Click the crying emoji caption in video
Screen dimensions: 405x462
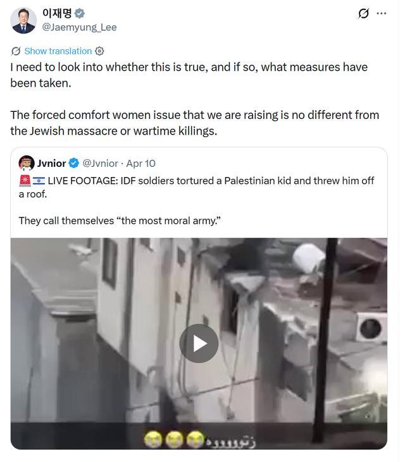(174, 440)
